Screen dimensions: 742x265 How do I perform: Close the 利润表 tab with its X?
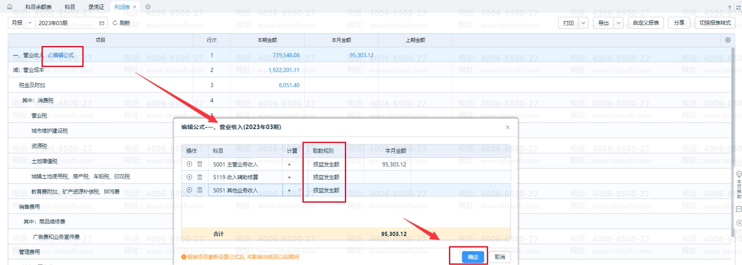[x=135, y=7]
